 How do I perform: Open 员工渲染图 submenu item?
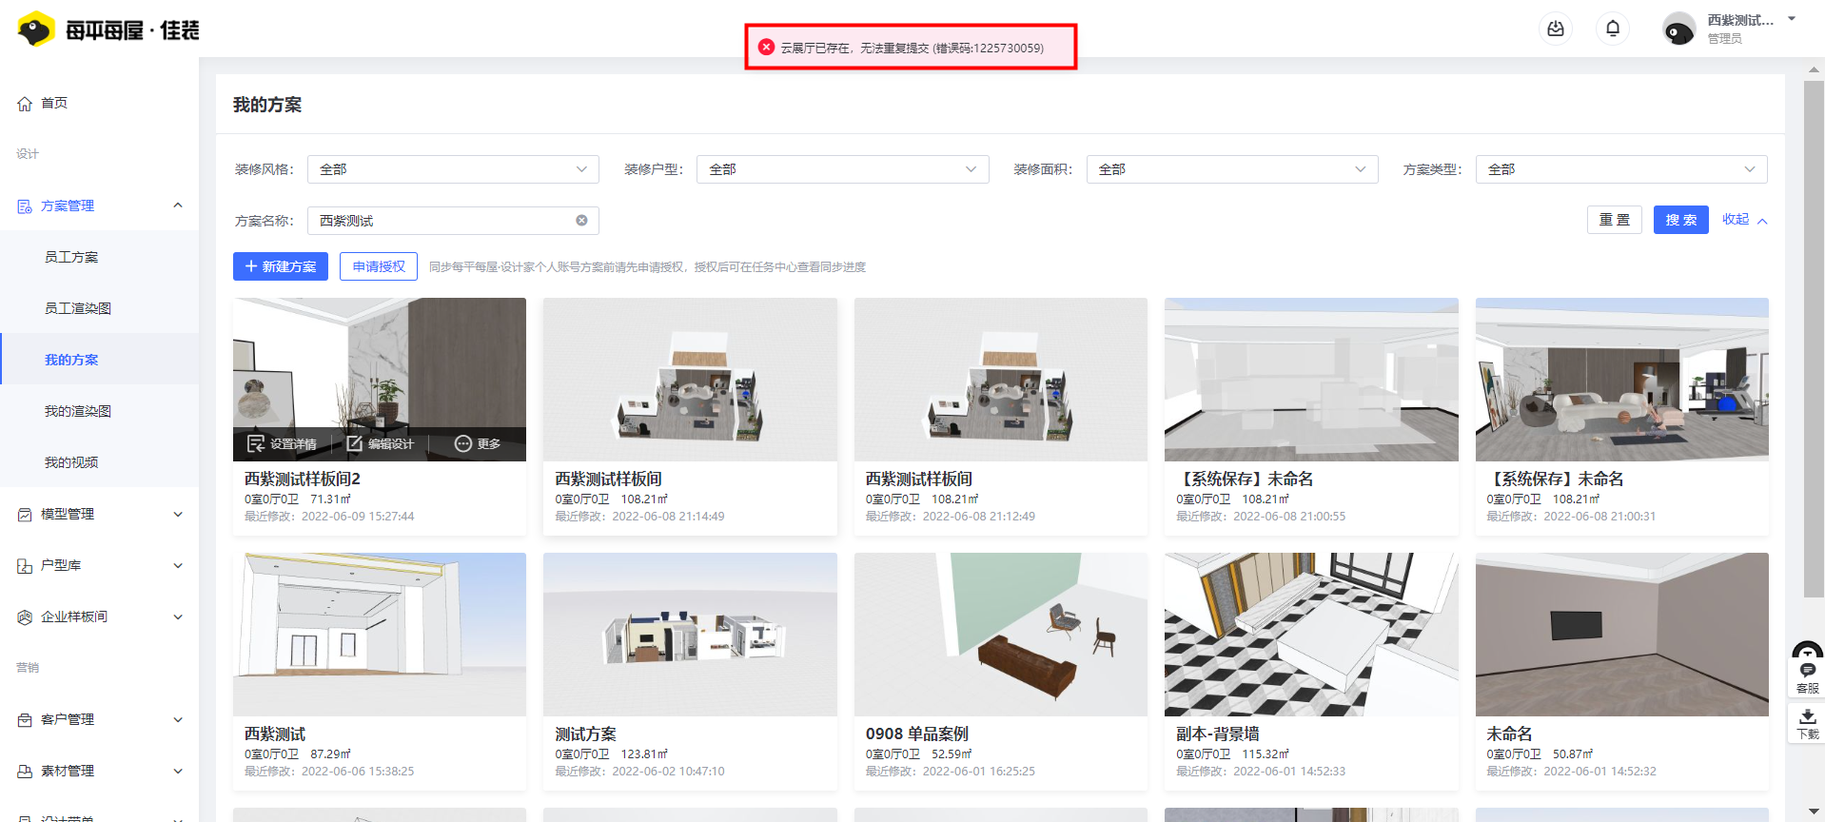[x=78, y=308]
